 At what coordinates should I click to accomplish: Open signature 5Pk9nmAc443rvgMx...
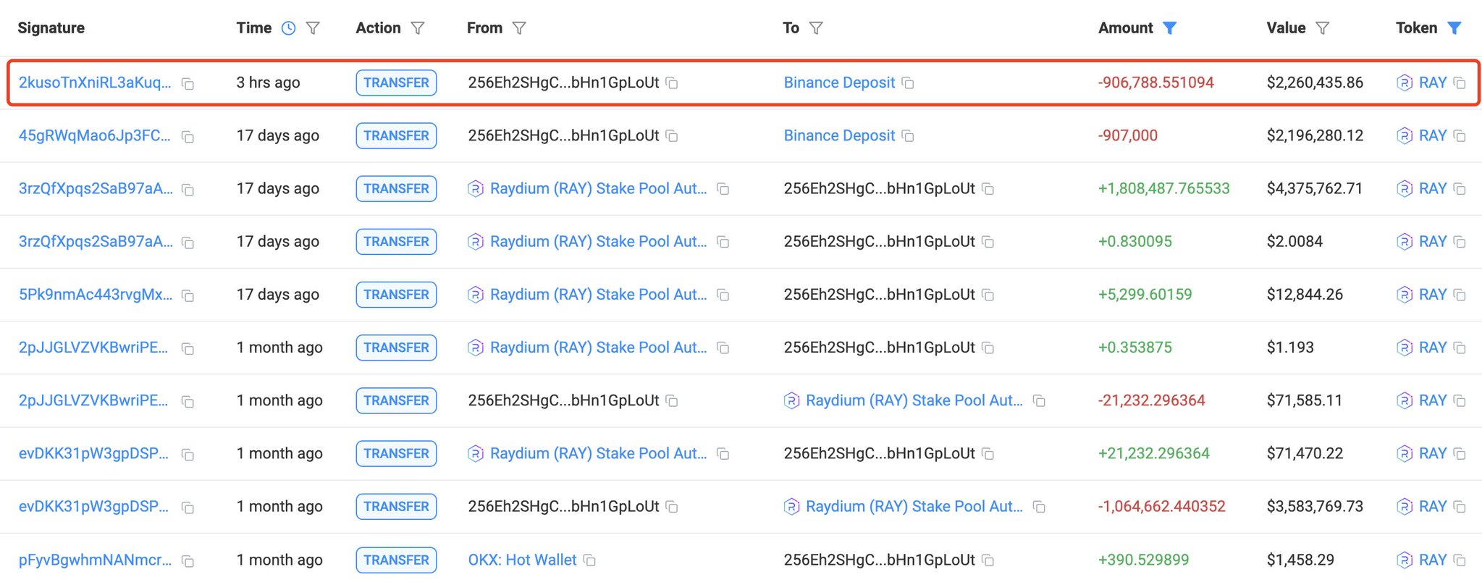coord(96,295)
